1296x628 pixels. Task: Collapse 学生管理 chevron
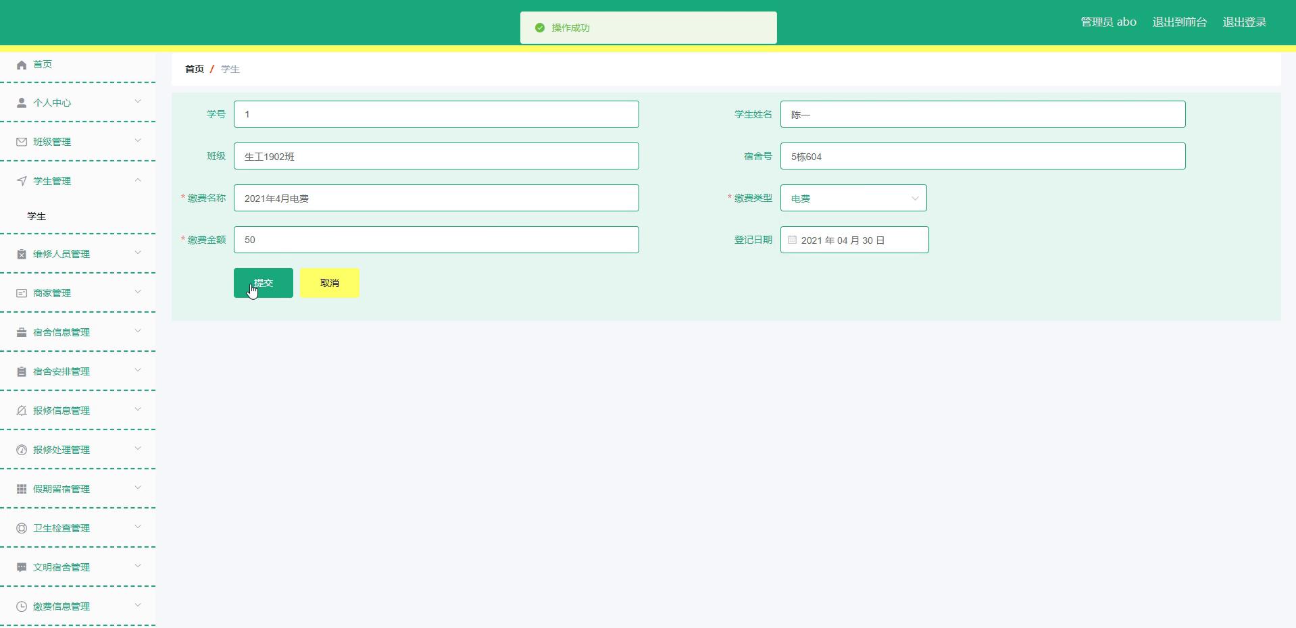[138, 180]
